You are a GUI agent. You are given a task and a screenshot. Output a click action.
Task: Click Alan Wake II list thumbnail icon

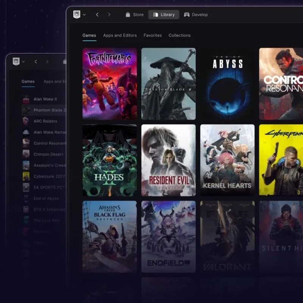26,99
